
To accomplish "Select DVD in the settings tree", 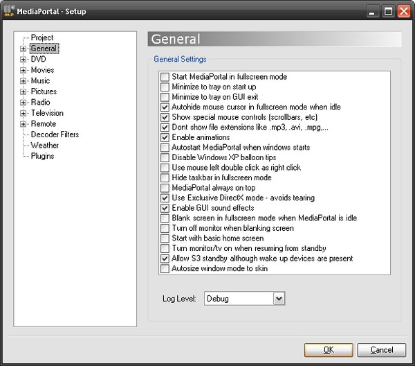I will click(x=38, y=59).
